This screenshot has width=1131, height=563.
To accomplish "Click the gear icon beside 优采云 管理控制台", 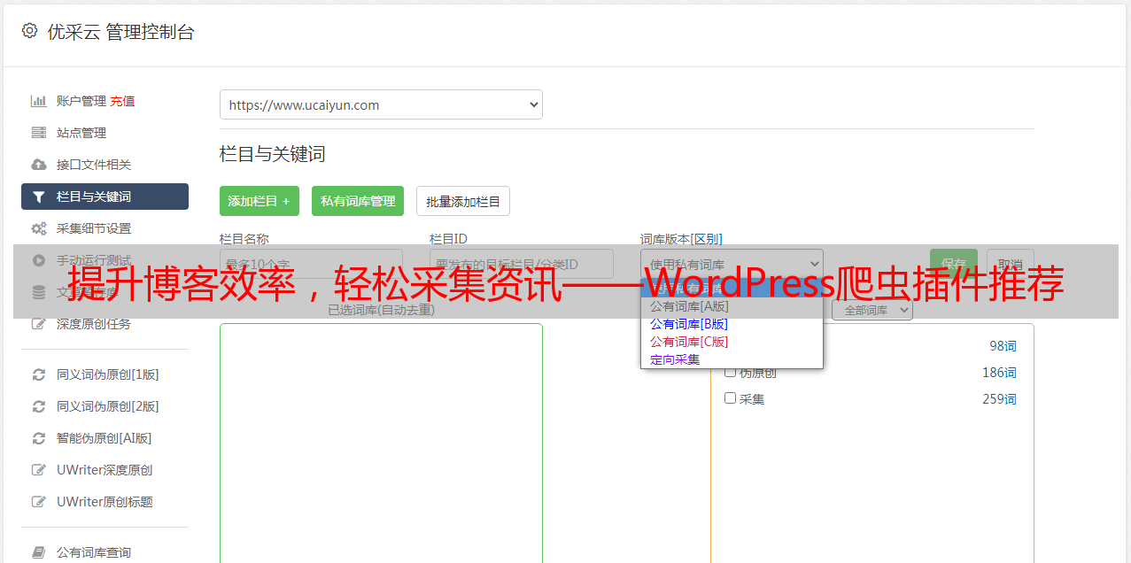I will click(x=30, y=31).
